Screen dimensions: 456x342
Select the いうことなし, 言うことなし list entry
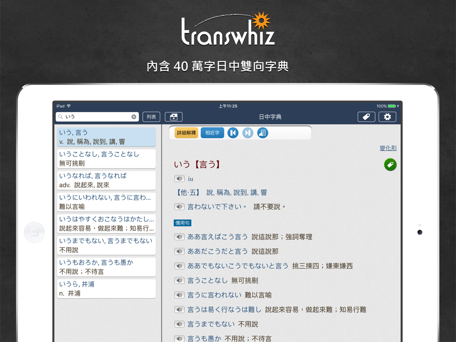tap(106, 159)
